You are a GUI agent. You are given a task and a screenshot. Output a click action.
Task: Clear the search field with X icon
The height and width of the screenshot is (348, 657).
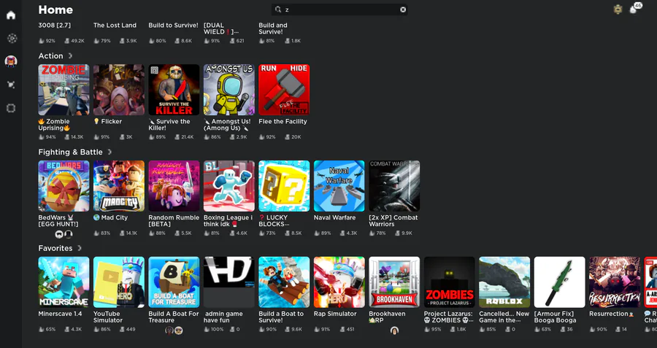pyautogui.click(x=403, y=9)
